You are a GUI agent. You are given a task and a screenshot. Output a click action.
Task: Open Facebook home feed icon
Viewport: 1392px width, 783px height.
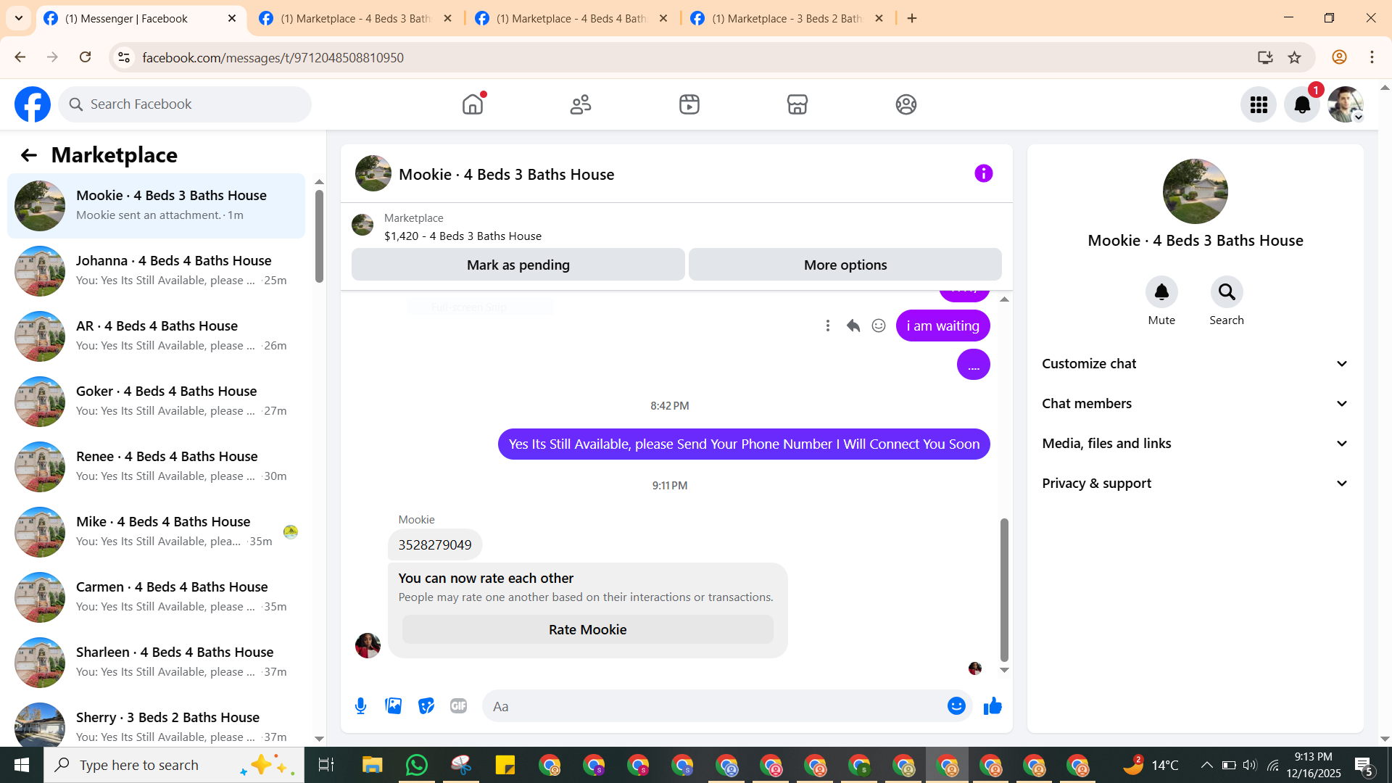[472, 104]
